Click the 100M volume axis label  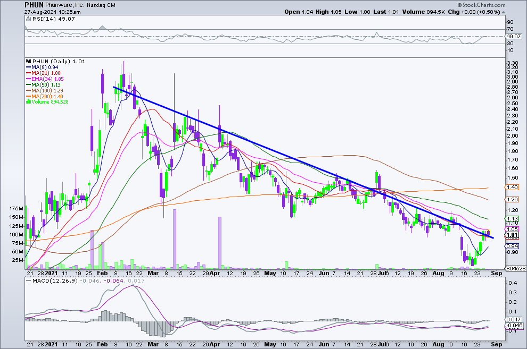[16, 235]
